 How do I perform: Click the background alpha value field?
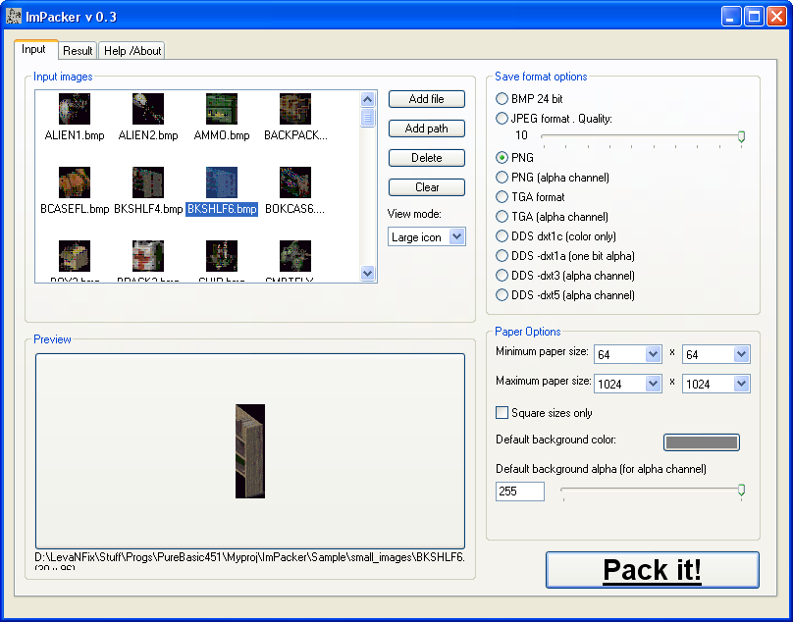520,492
